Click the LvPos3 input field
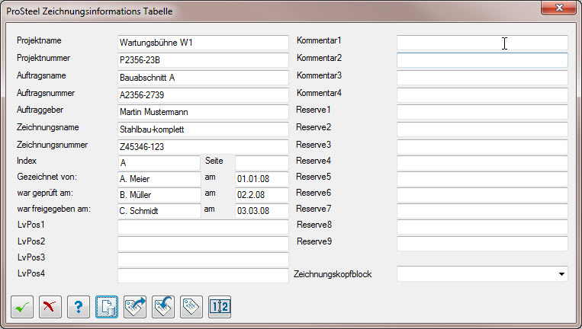 tap(203, 260)
